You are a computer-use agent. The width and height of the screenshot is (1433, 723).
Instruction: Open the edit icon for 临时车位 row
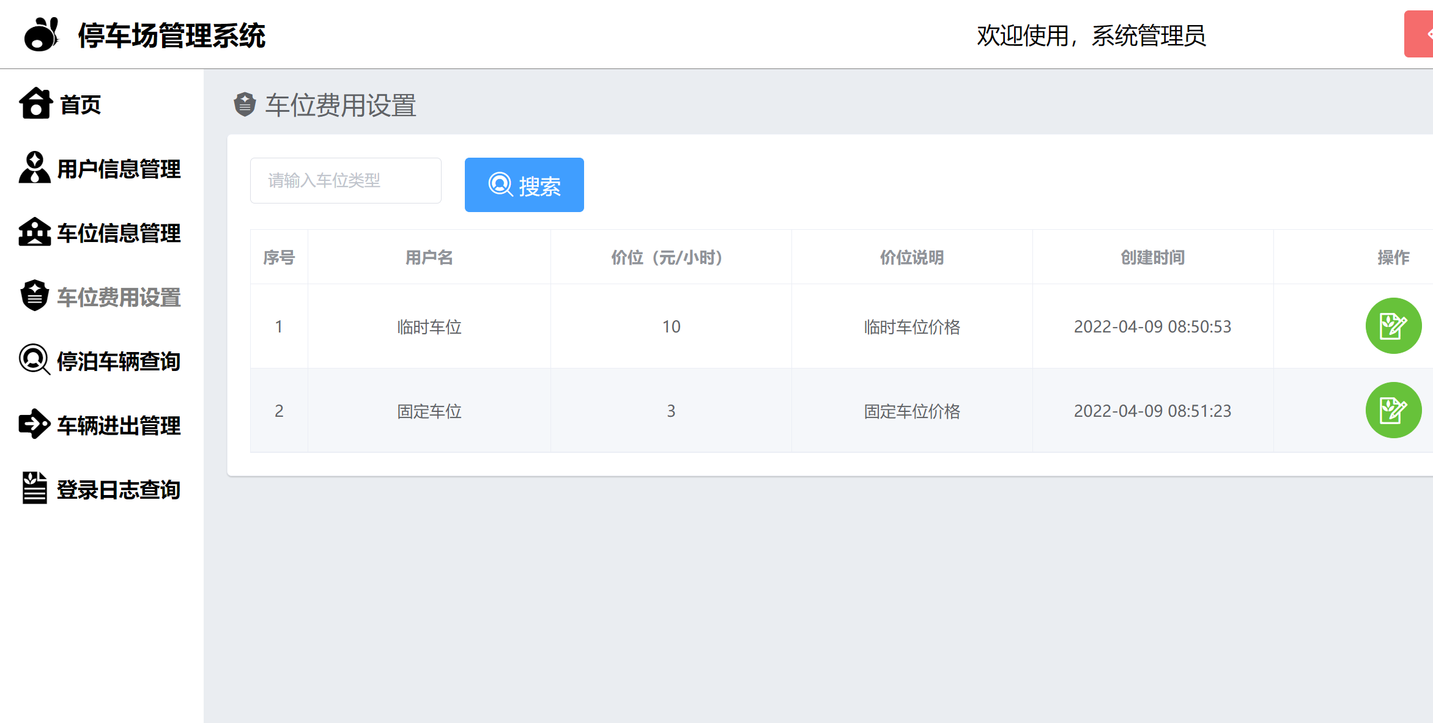click(x=1394, y=326)
